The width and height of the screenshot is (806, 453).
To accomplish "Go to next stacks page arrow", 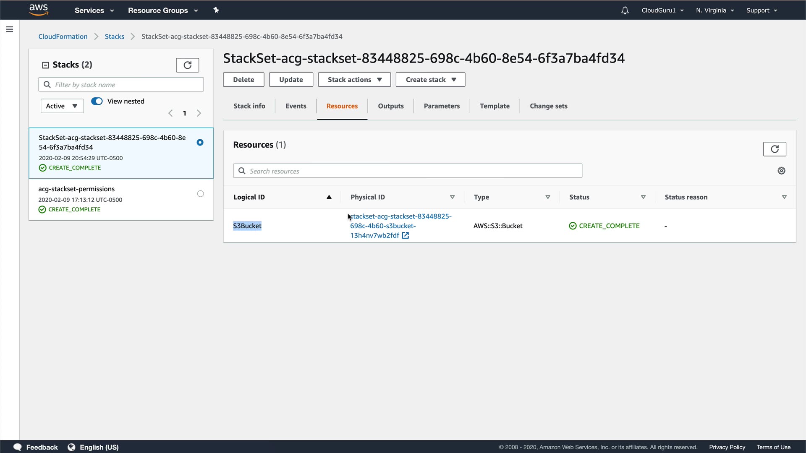I will [199, 113].
